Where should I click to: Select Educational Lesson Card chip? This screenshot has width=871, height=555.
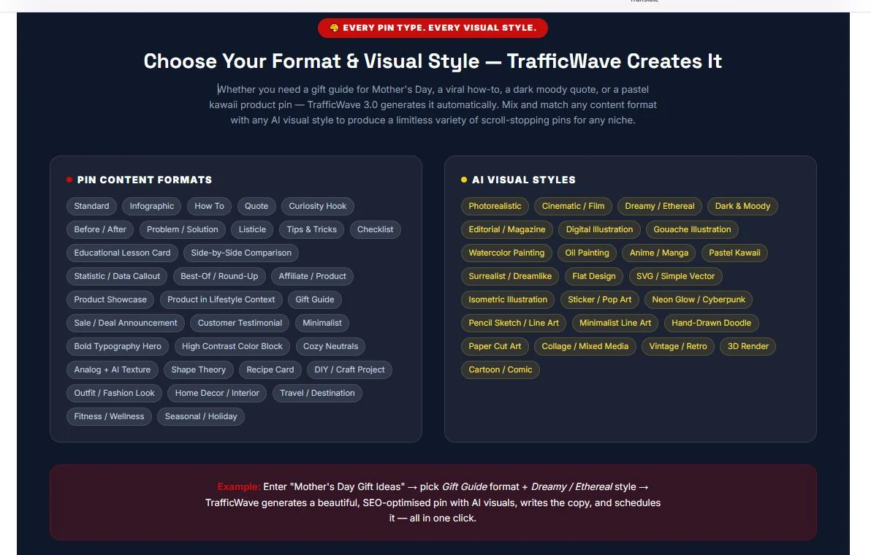coord(122,253)
